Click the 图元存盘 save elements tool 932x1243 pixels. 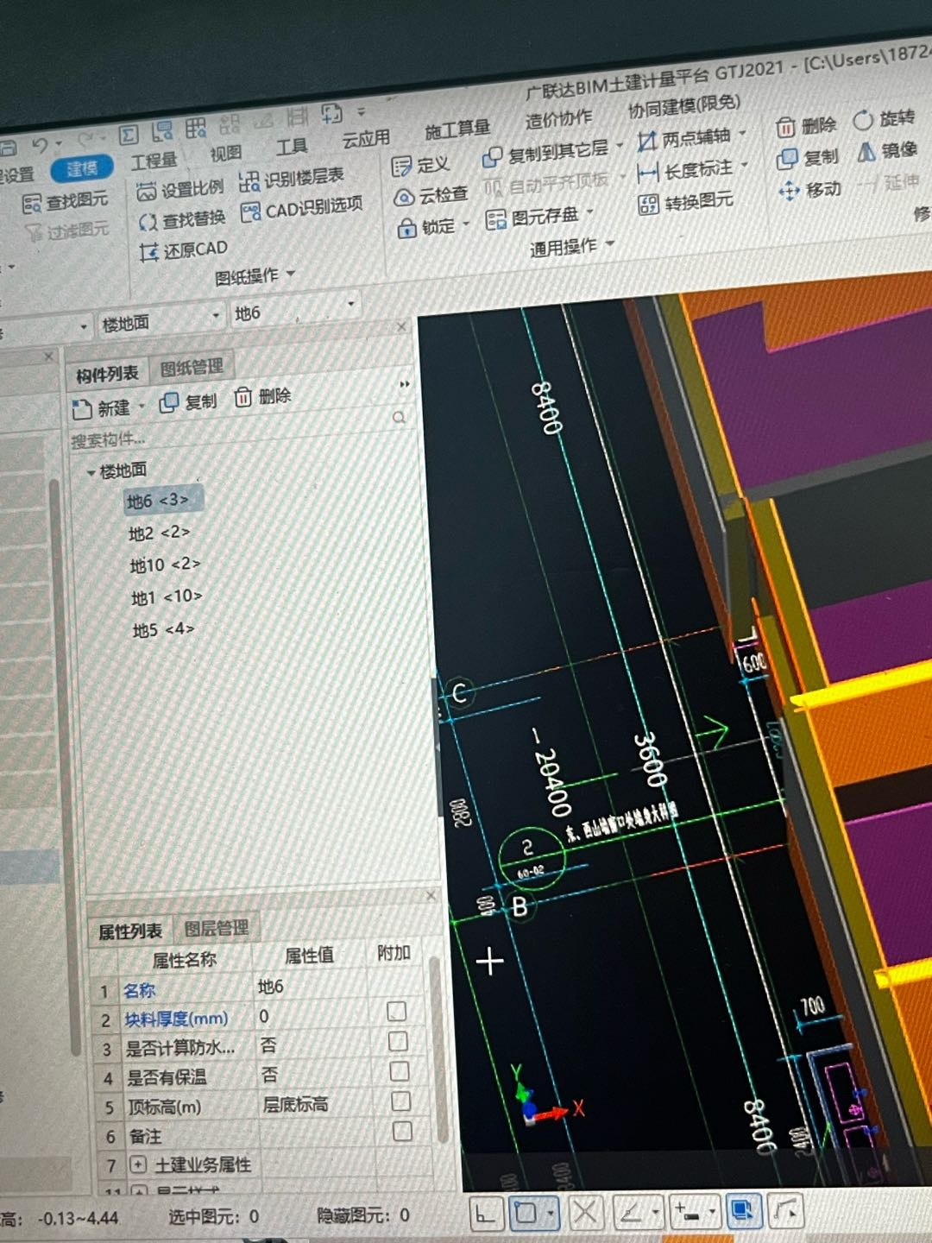(532, 218)
